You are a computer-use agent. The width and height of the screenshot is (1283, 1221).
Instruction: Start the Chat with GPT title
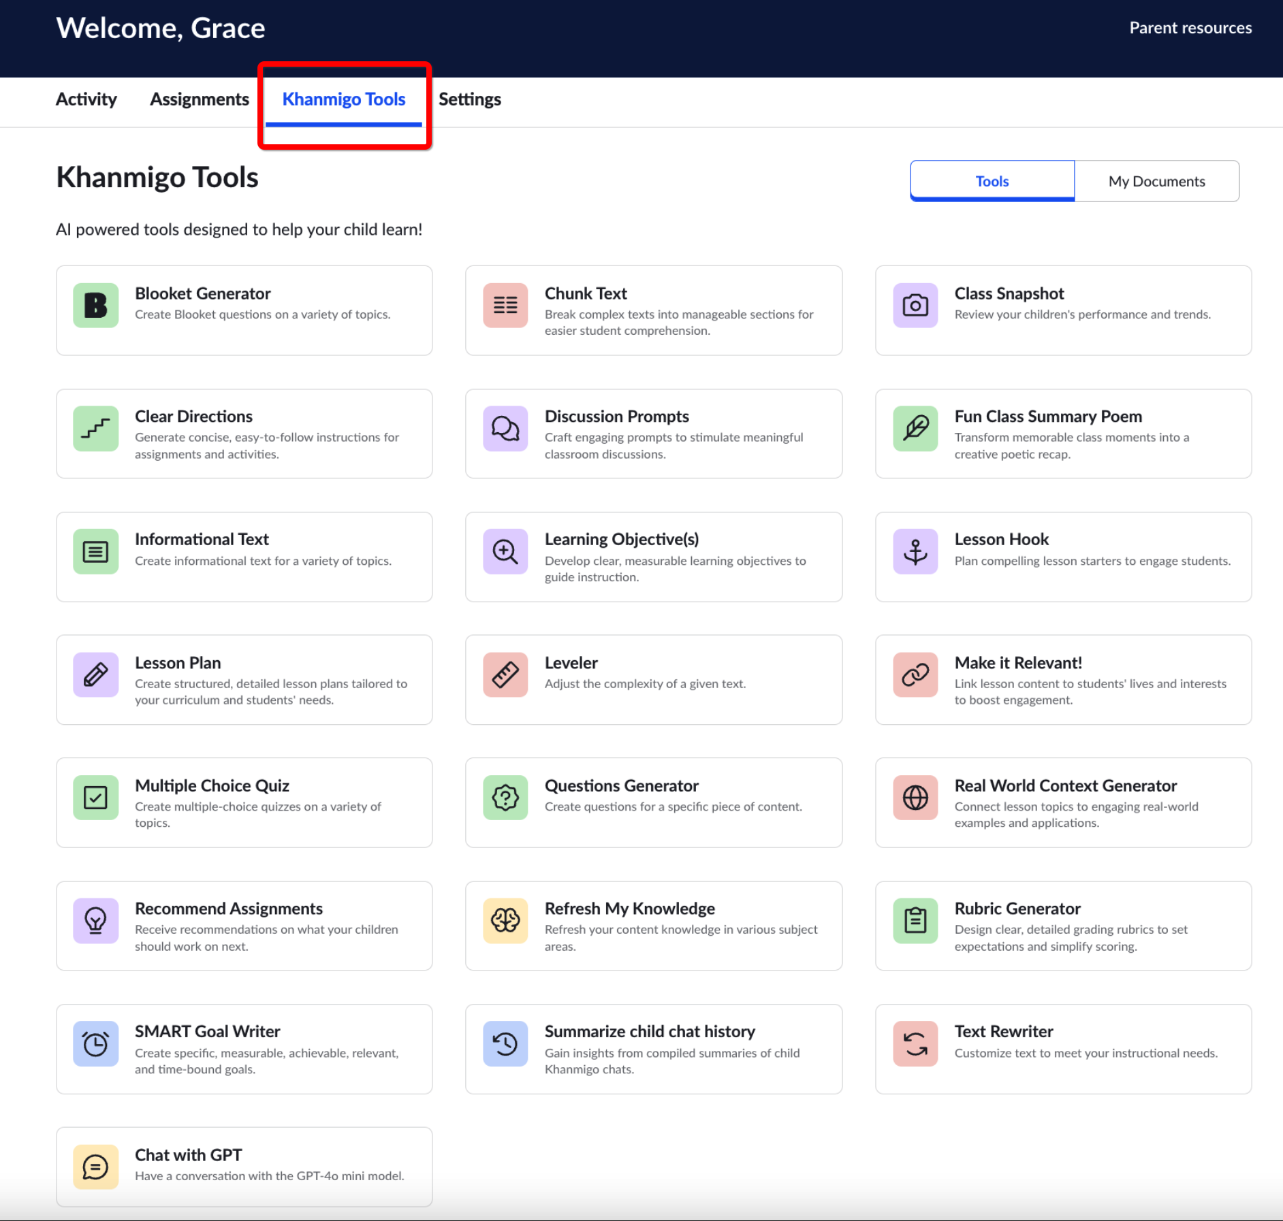coord(189,1155)
